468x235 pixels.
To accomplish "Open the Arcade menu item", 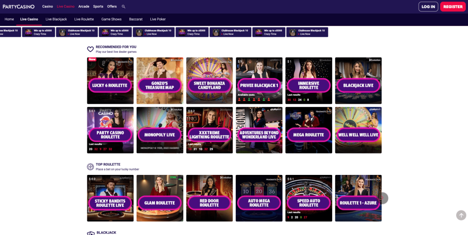I will point(84,6).
